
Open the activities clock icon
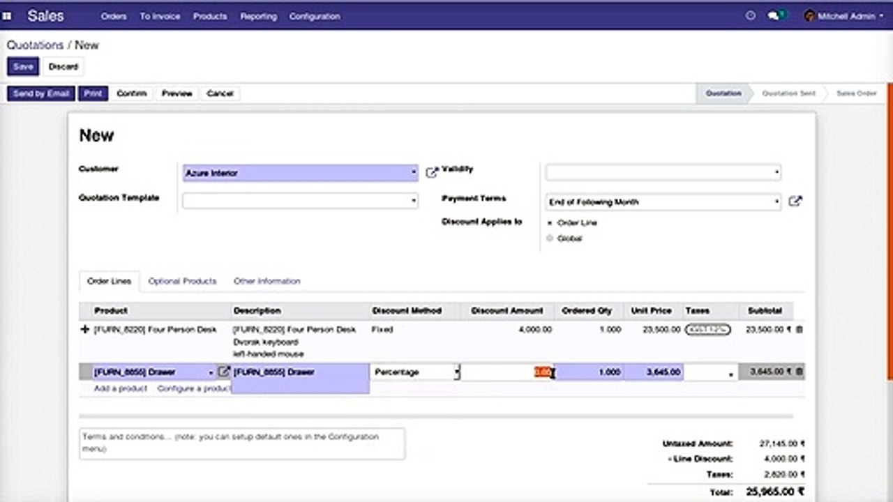tap(751, 15)
